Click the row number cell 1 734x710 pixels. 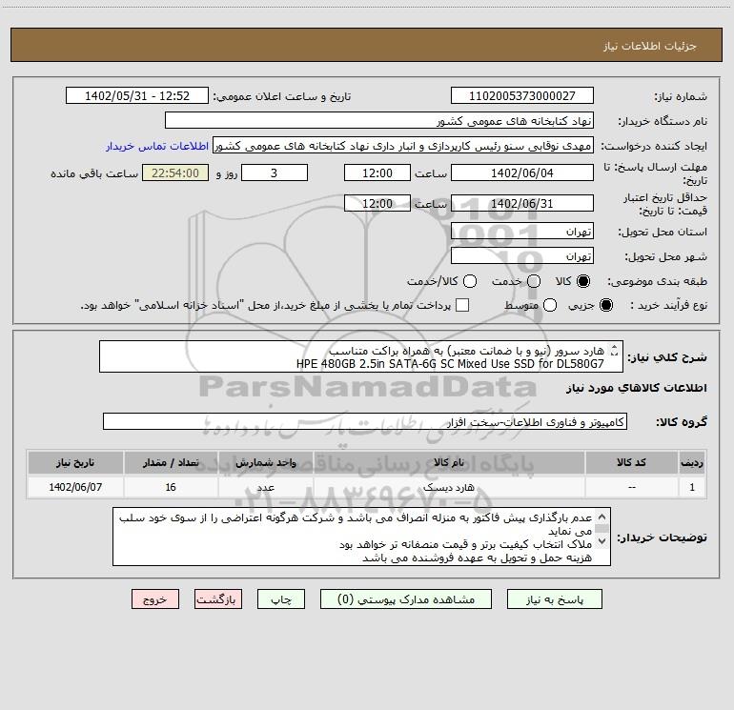click(692, 487)
